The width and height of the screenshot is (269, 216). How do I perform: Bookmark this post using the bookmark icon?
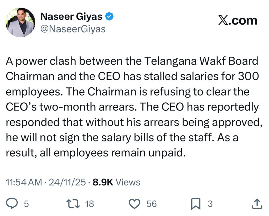tap(196, 204)
